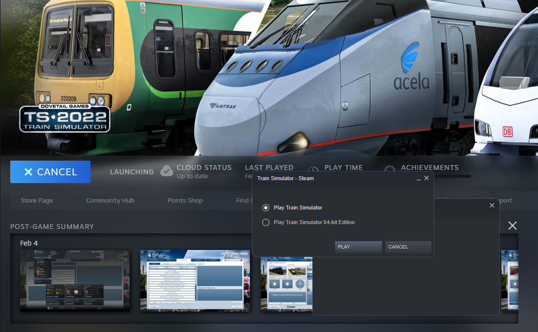Minimize the Train Simulator - Steam dialog
The image size is (538, 332).
tap(418, 179)
